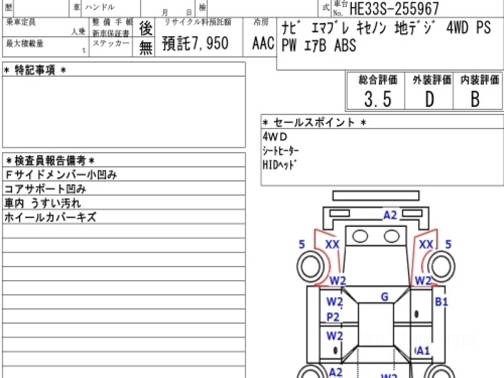Select the 無 value beside ステッカー
Screen dimensions: 504x378
(145, 48)
